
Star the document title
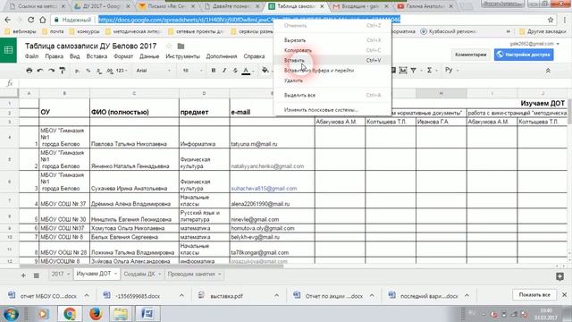[x=169, y=46]
